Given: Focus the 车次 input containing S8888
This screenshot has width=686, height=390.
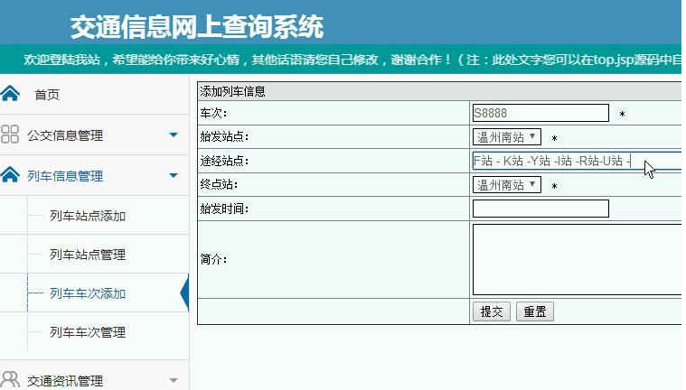Looking at the screenshot, I should pyautogui.click(x=540, y=113).
